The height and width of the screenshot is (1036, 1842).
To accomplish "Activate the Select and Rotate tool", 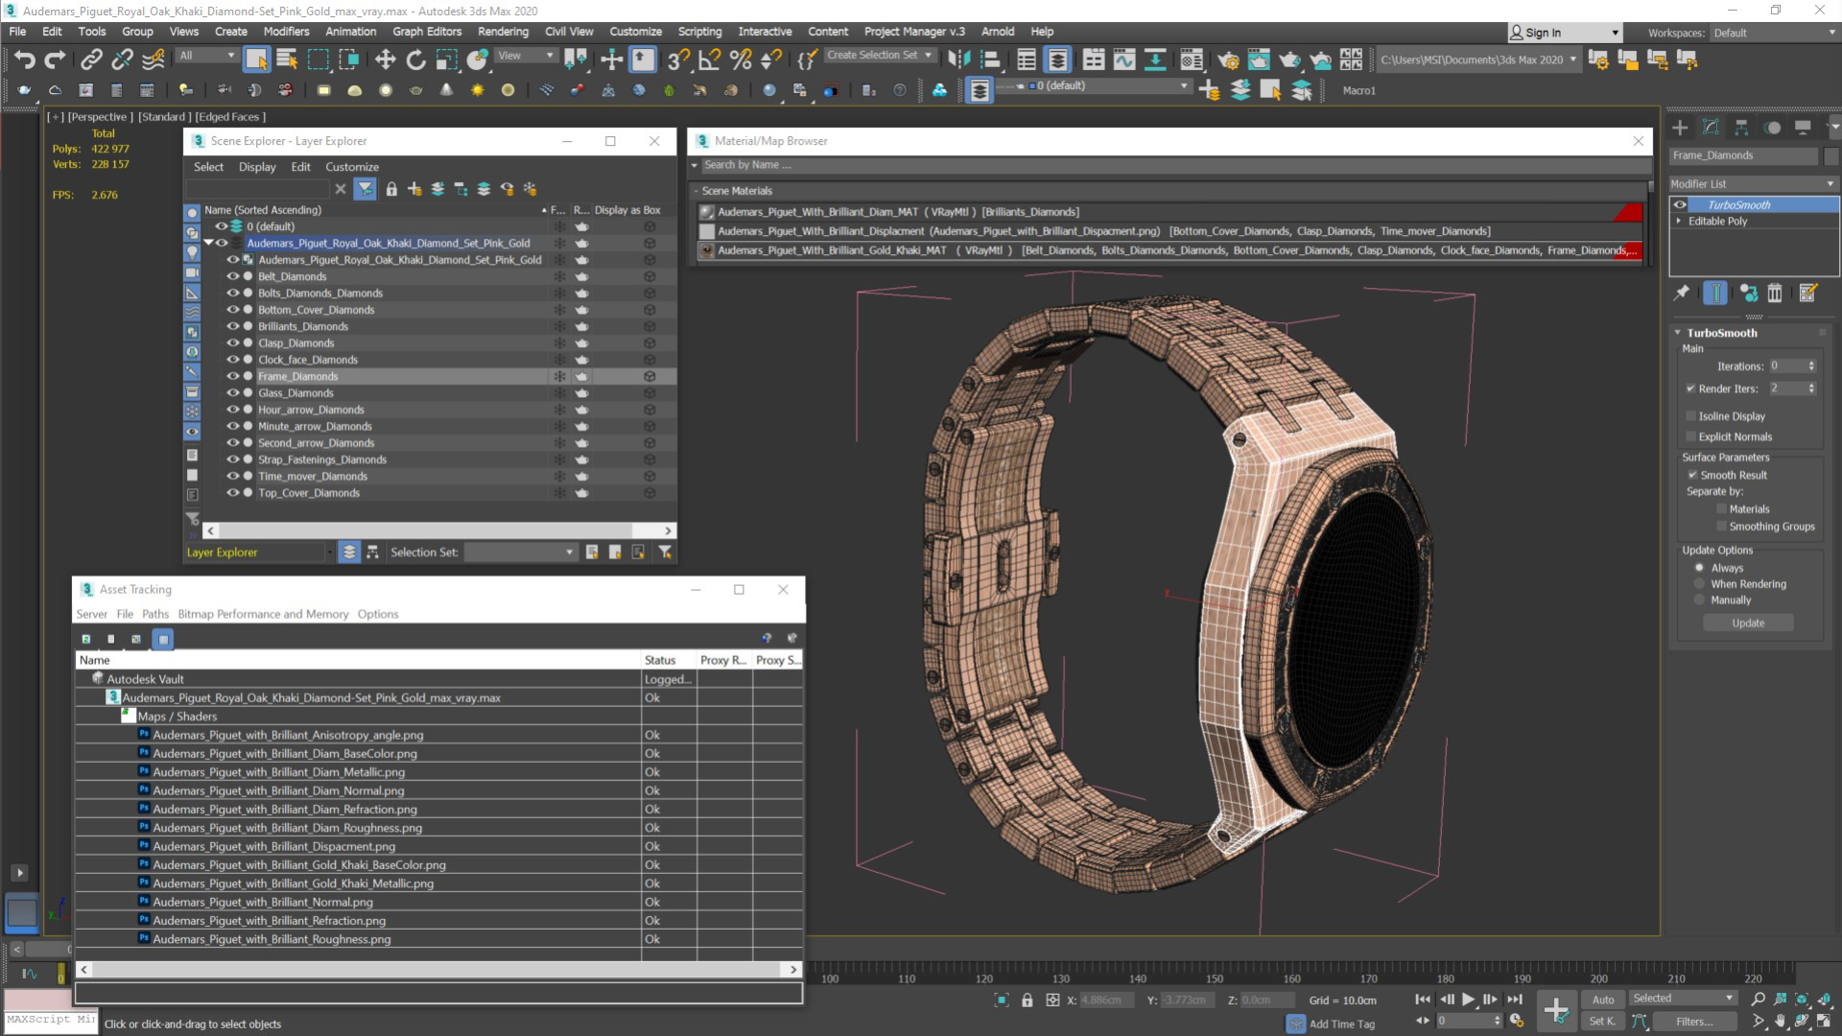I will pyautogui.click(x=415, y=59).
